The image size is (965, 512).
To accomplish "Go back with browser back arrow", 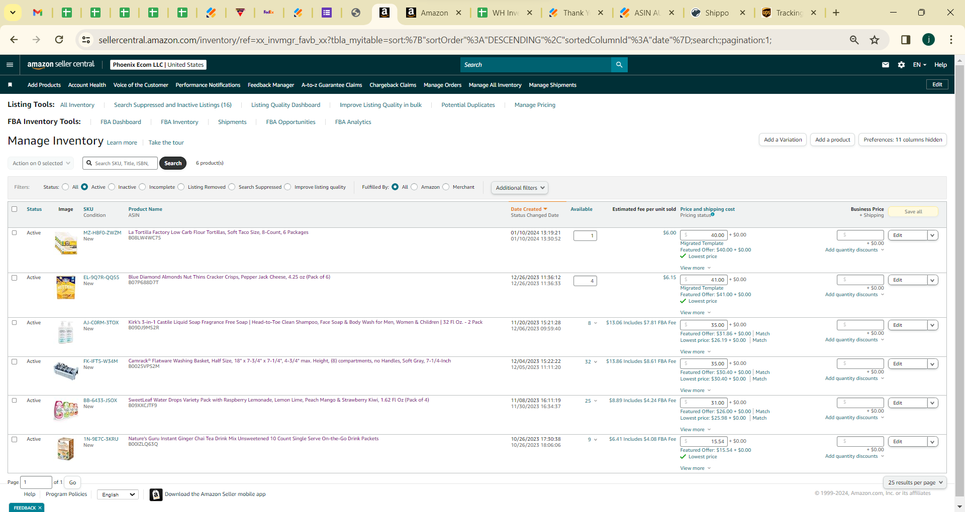I will [14, 40].
